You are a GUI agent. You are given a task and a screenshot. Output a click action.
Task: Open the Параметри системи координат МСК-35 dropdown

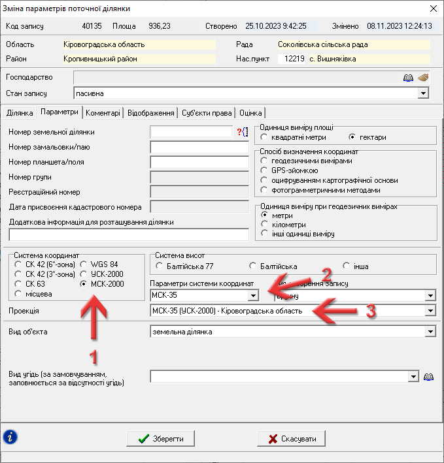coord(252,296)
